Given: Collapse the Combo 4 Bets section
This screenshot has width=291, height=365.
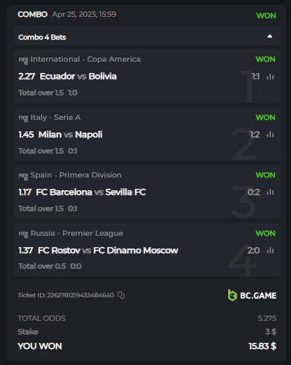Looking at the screenshot, I should [x=270, y=36].
